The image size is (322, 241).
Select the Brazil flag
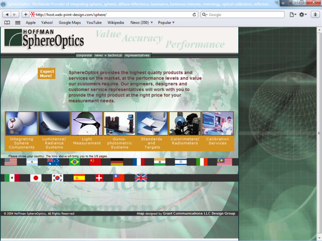pyautogui.click(x=74, y=162)
